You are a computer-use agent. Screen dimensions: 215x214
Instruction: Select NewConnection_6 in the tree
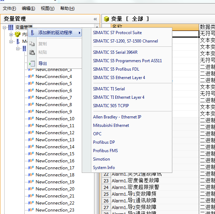tap(54, 91)
